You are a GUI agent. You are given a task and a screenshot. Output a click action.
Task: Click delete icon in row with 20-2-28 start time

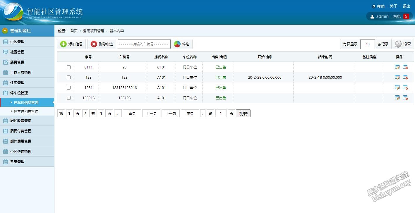[x=405, y=77]
